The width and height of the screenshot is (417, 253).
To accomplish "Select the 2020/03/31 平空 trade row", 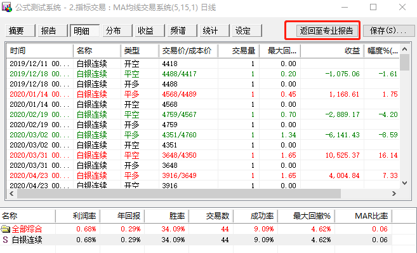I will coord(203,155).
